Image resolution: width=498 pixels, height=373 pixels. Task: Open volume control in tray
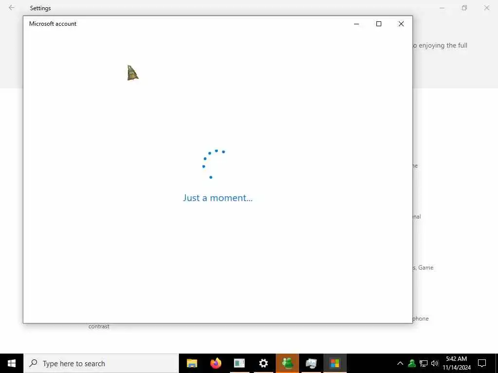point(434,363)
